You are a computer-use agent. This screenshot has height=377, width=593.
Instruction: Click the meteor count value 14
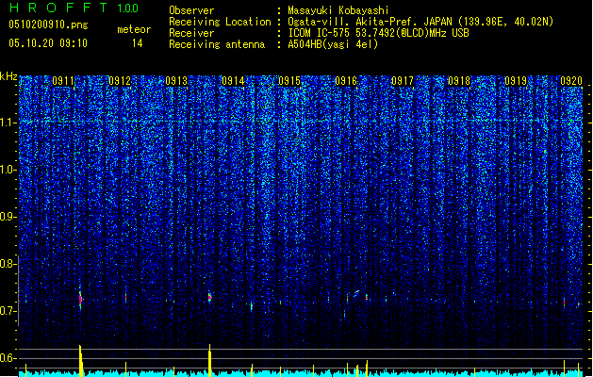138,43
